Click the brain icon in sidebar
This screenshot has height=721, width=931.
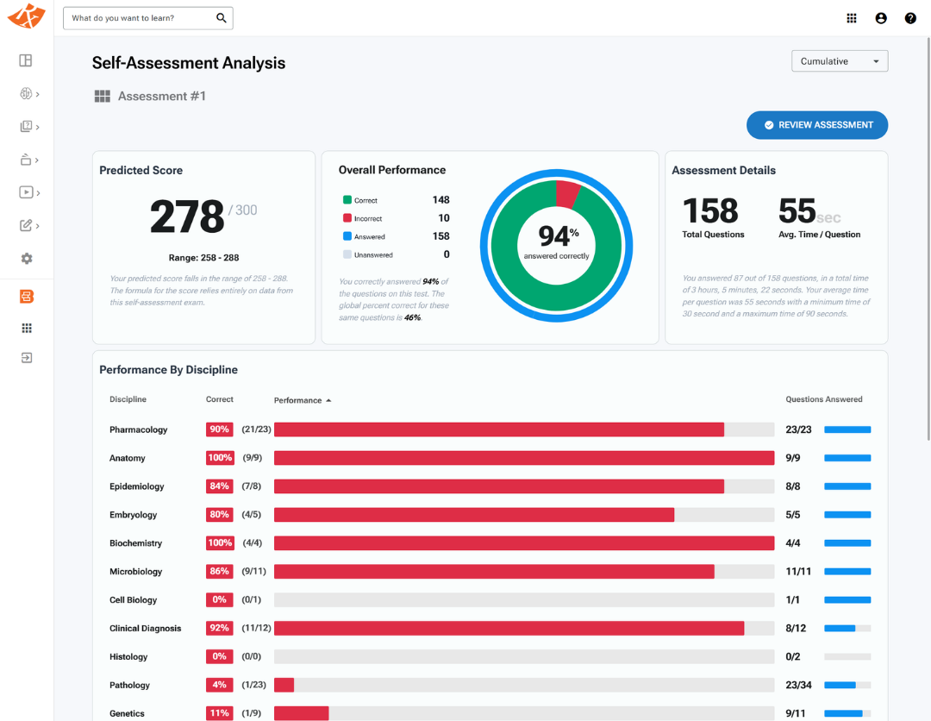(26, 93)
